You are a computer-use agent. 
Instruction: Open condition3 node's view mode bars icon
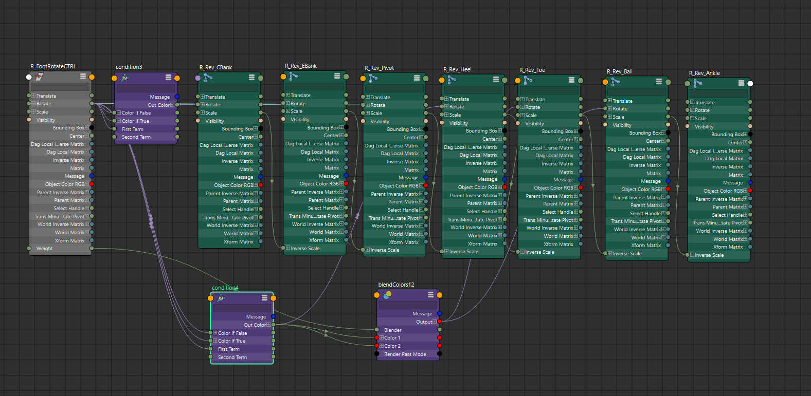pos(168,77)
